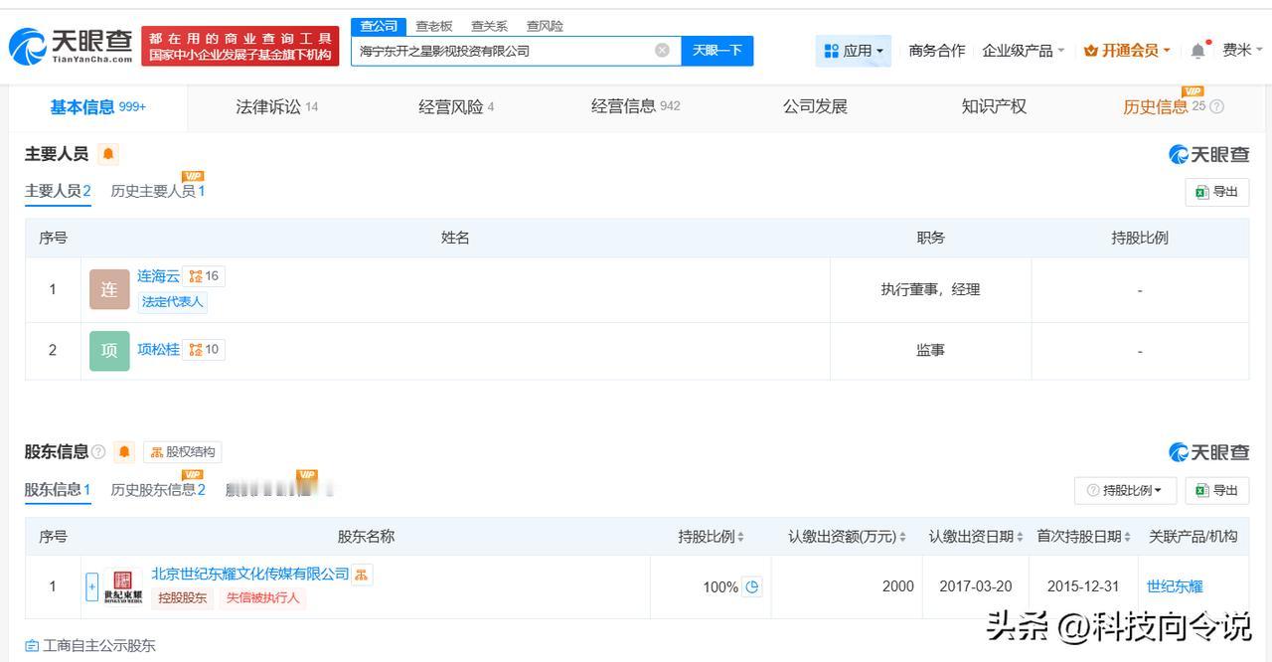
Task: Click the TianYanCha logo in the header
Action: 71,46
